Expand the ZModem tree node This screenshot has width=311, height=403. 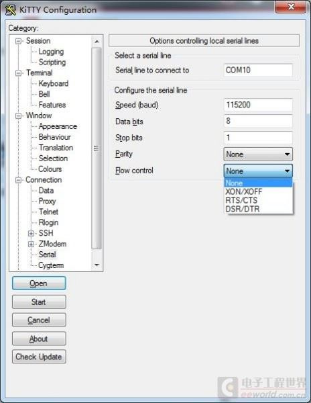(x=31, y=244)
